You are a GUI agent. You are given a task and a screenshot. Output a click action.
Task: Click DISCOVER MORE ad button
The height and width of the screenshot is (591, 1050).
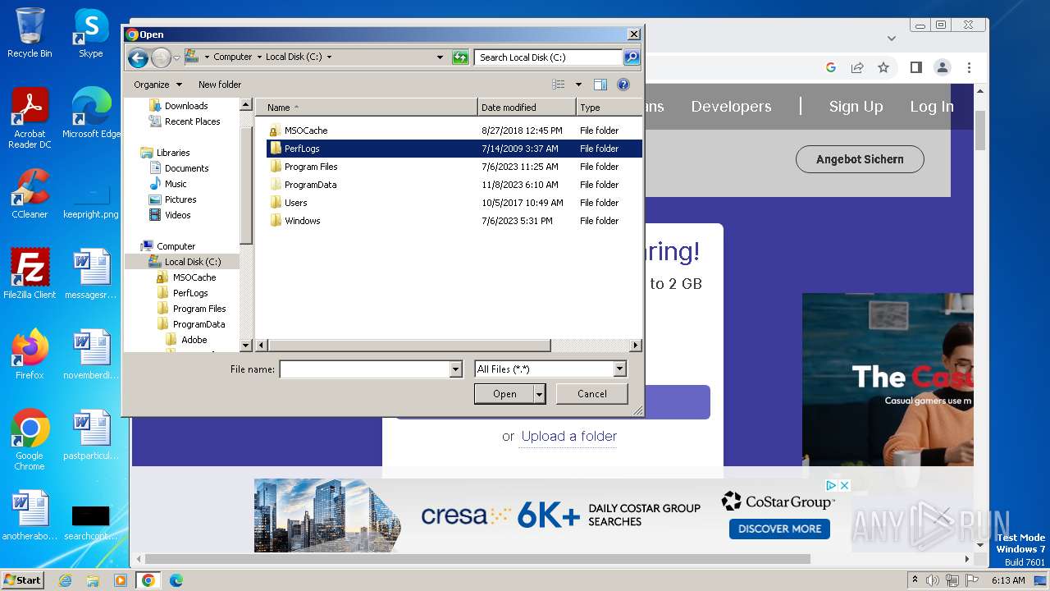pyautogui.click(x=779, y=529)
